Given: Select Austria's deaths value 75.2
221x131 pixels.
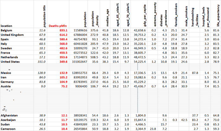Looking at the screenshot, I should pyautogui.click(x=64, y=86).
